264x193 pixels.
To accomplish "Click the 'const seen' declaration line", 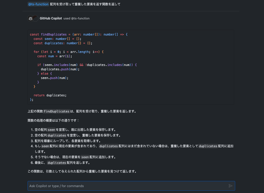I will tap(57, 39).
